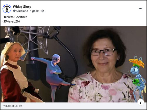Open the Widzę Głosy page name link
Image resolution: width=147 pixels, height=110 pixels.
pos(22,7)
